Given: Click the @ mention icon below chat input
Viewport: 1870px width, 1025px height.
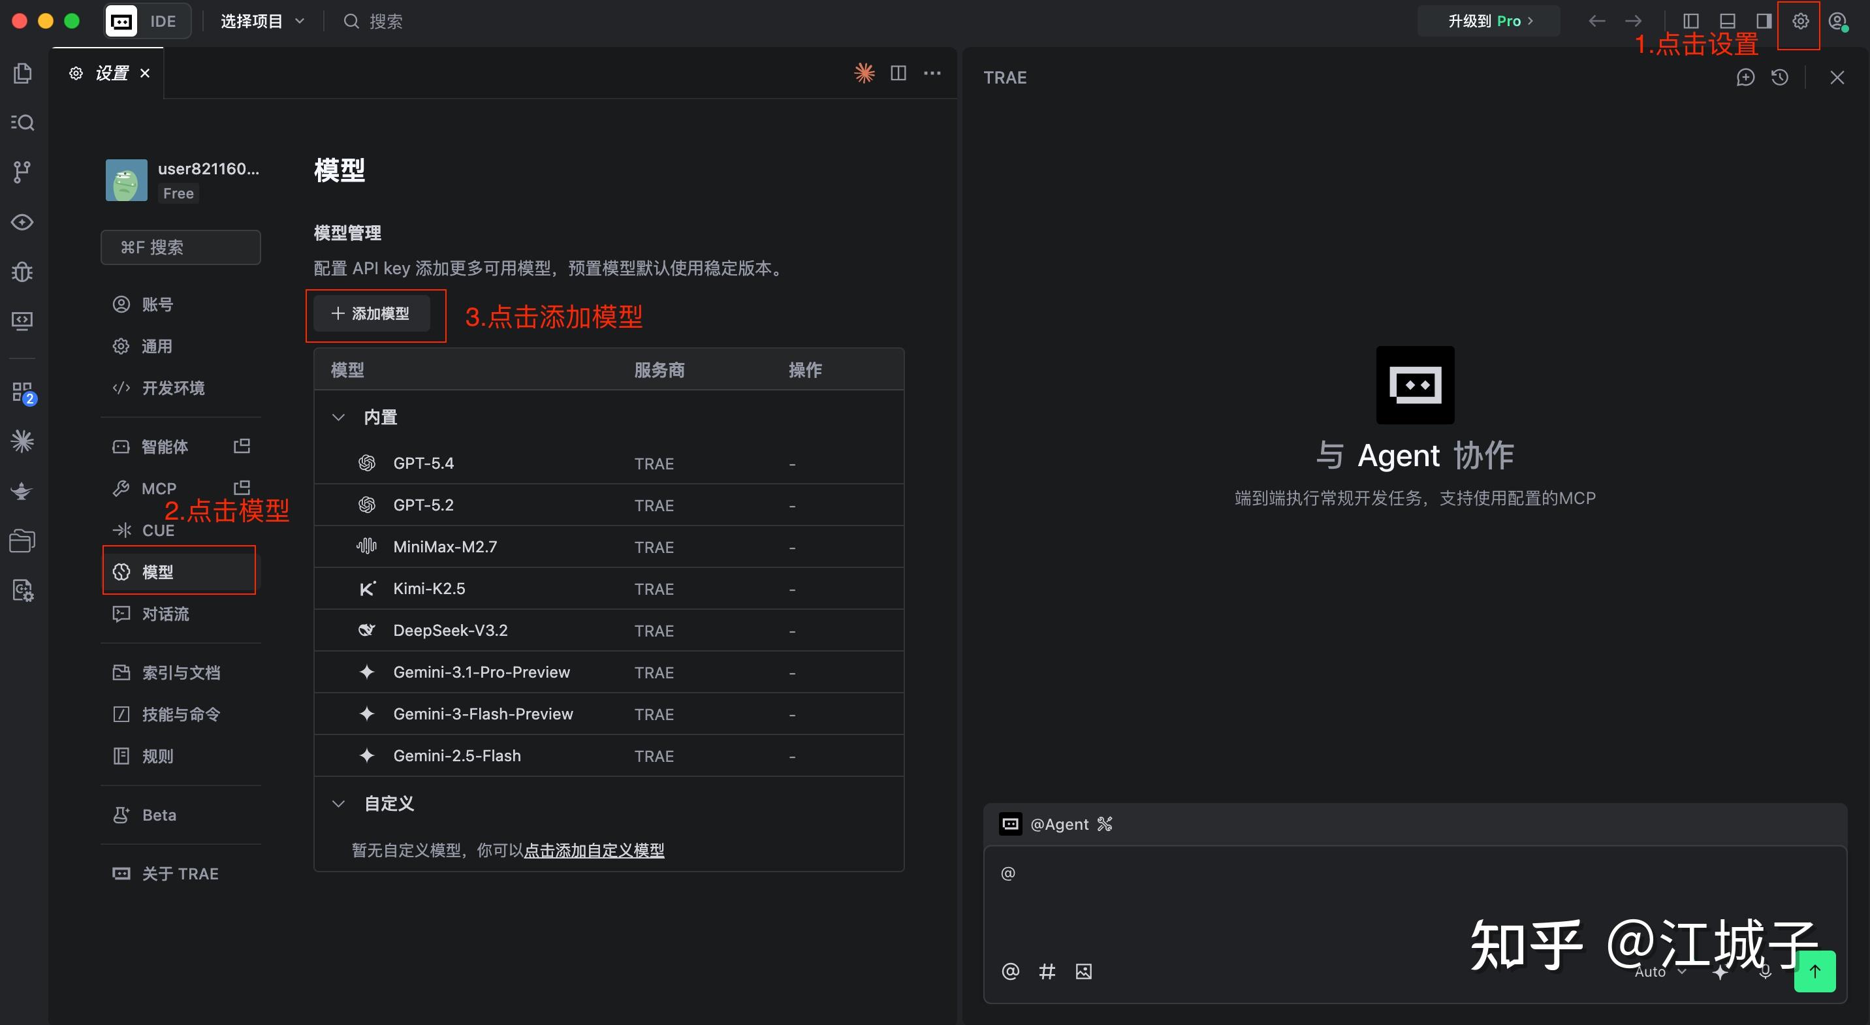Looking at the screenshot, I should pos(1011,971).
